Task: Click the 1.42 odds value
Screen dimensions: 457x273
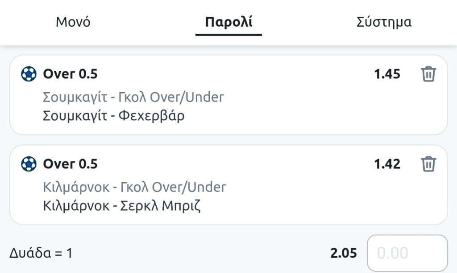Action: point(387,164)
